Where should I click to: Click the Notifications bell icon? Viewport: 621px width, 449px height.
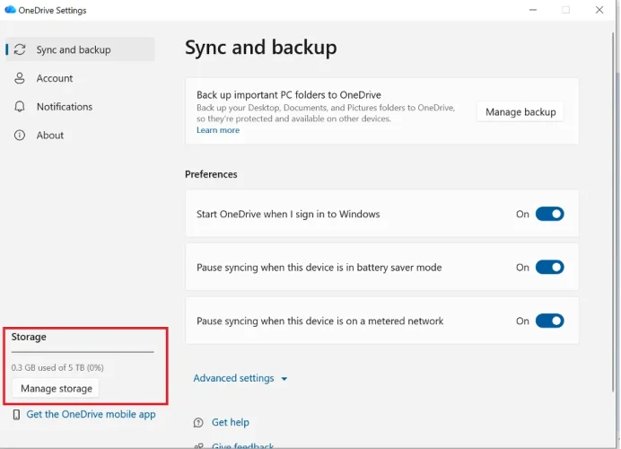tap(20, 107)
